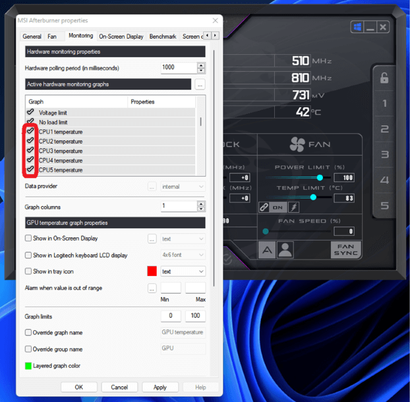
Task: Click the hardware polling period input field
Action: [179, 68]
